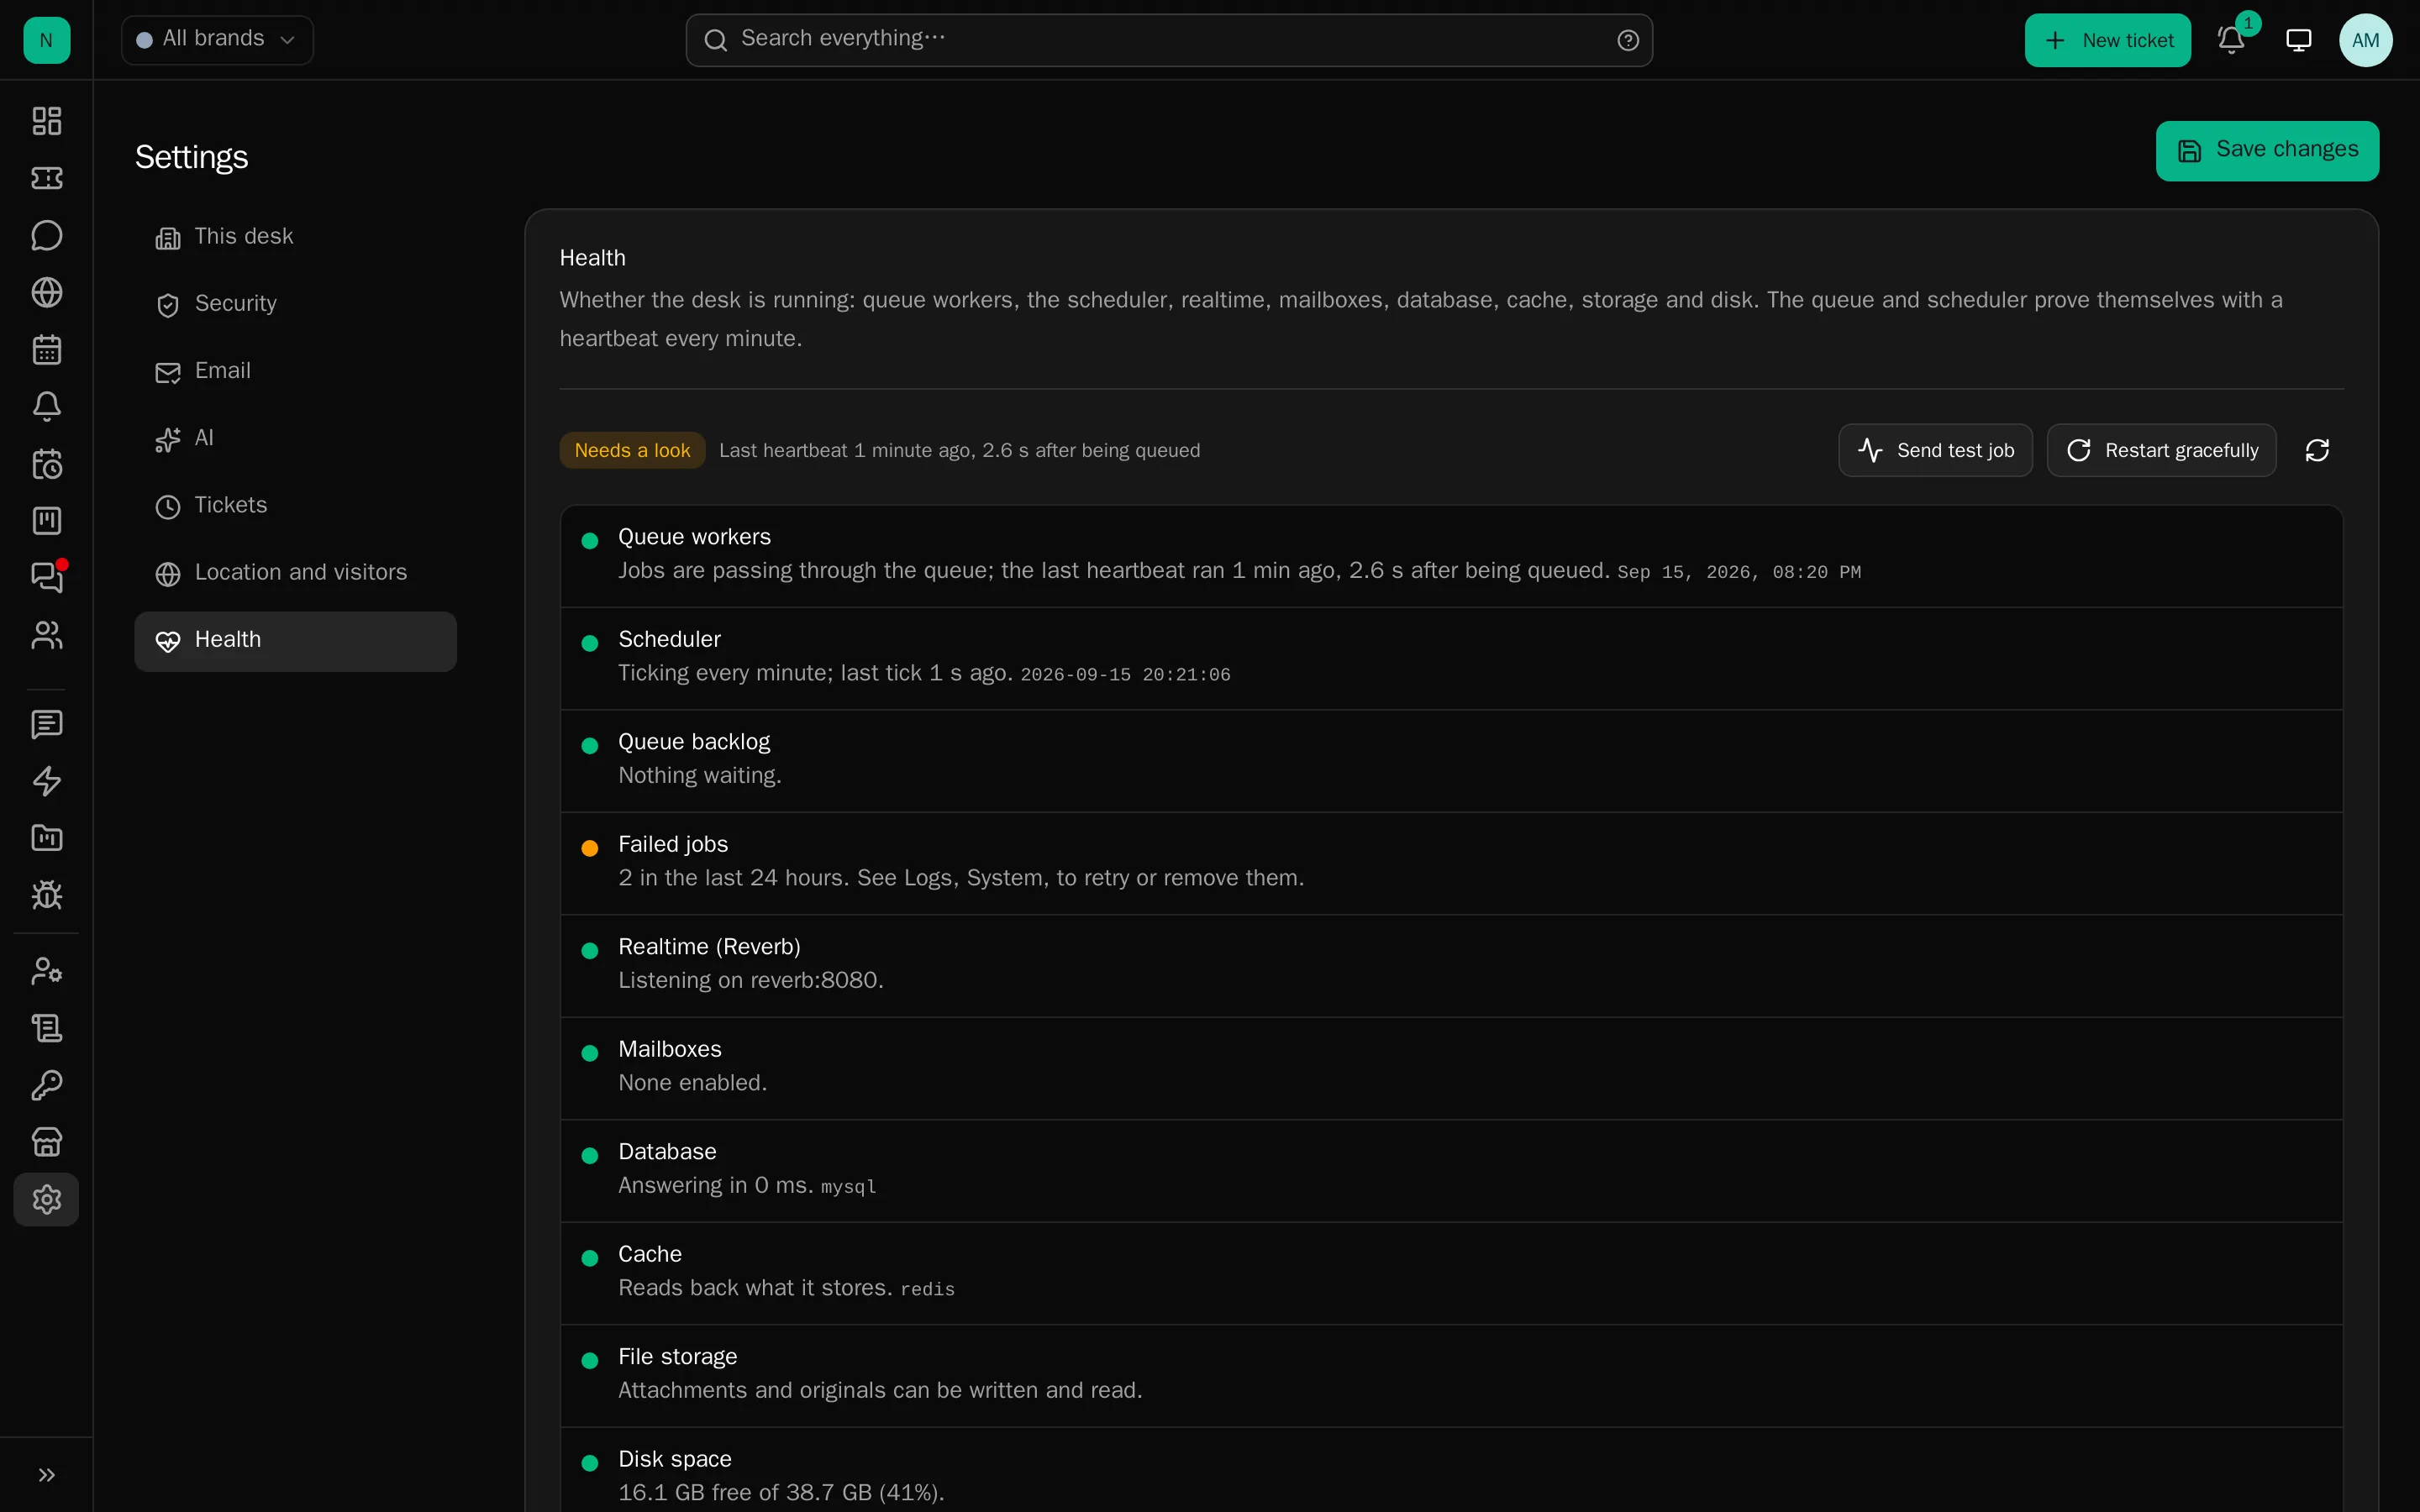The width and height of the screenshot is (2420, 1512).
Task: Open the single chat bubble sidebar icon
Action: 47,236
